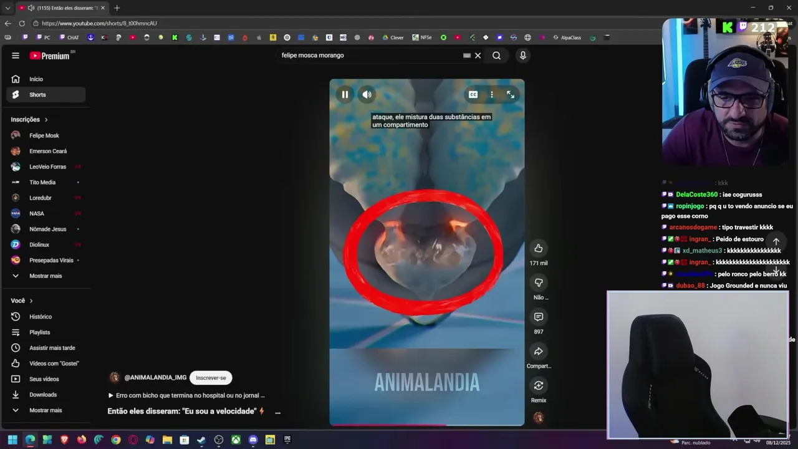Open the Clever bookmark
The image size is (798, 449).
393,37
